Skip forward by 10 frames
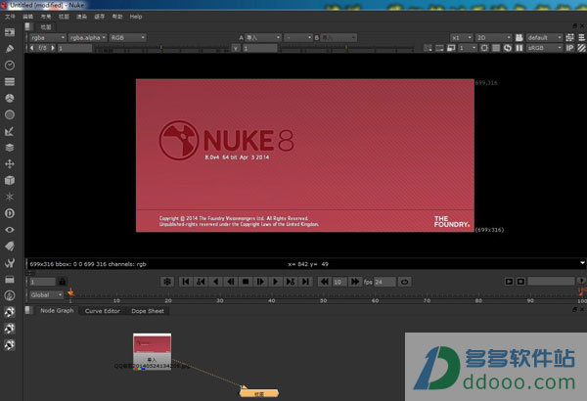 click(x=354, y=282)
